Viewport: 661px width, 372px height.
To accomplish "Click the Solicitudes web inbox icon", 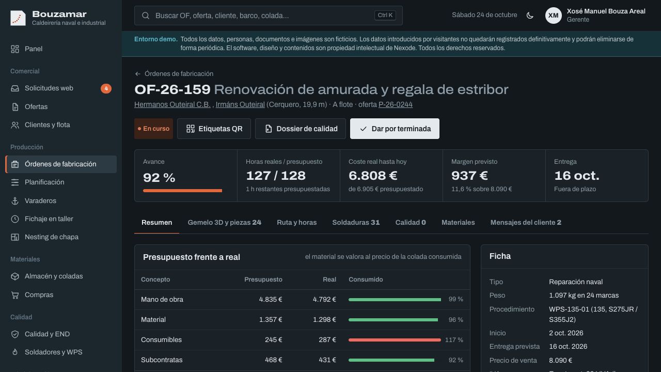I will pyautogui.click(x=15, y=88).
